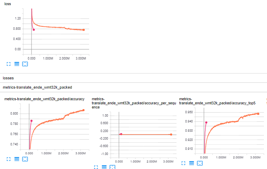
Task: Collapse the metrics-translate_ende_wmt32k_packed section
Action: (x=134, y=87)
